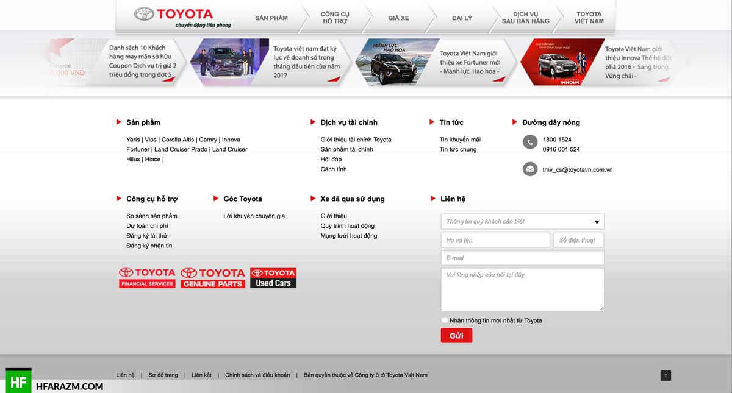Tick the 'Nhận thông tin mới nhất từ Toyota' checkbox
732x393 pixels.
(445, 320)
